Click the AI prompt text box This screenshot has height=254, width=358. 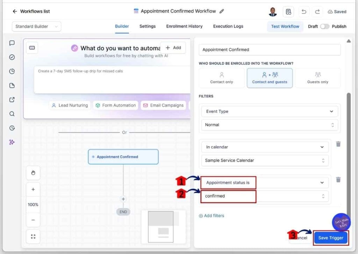coord(112,80)
